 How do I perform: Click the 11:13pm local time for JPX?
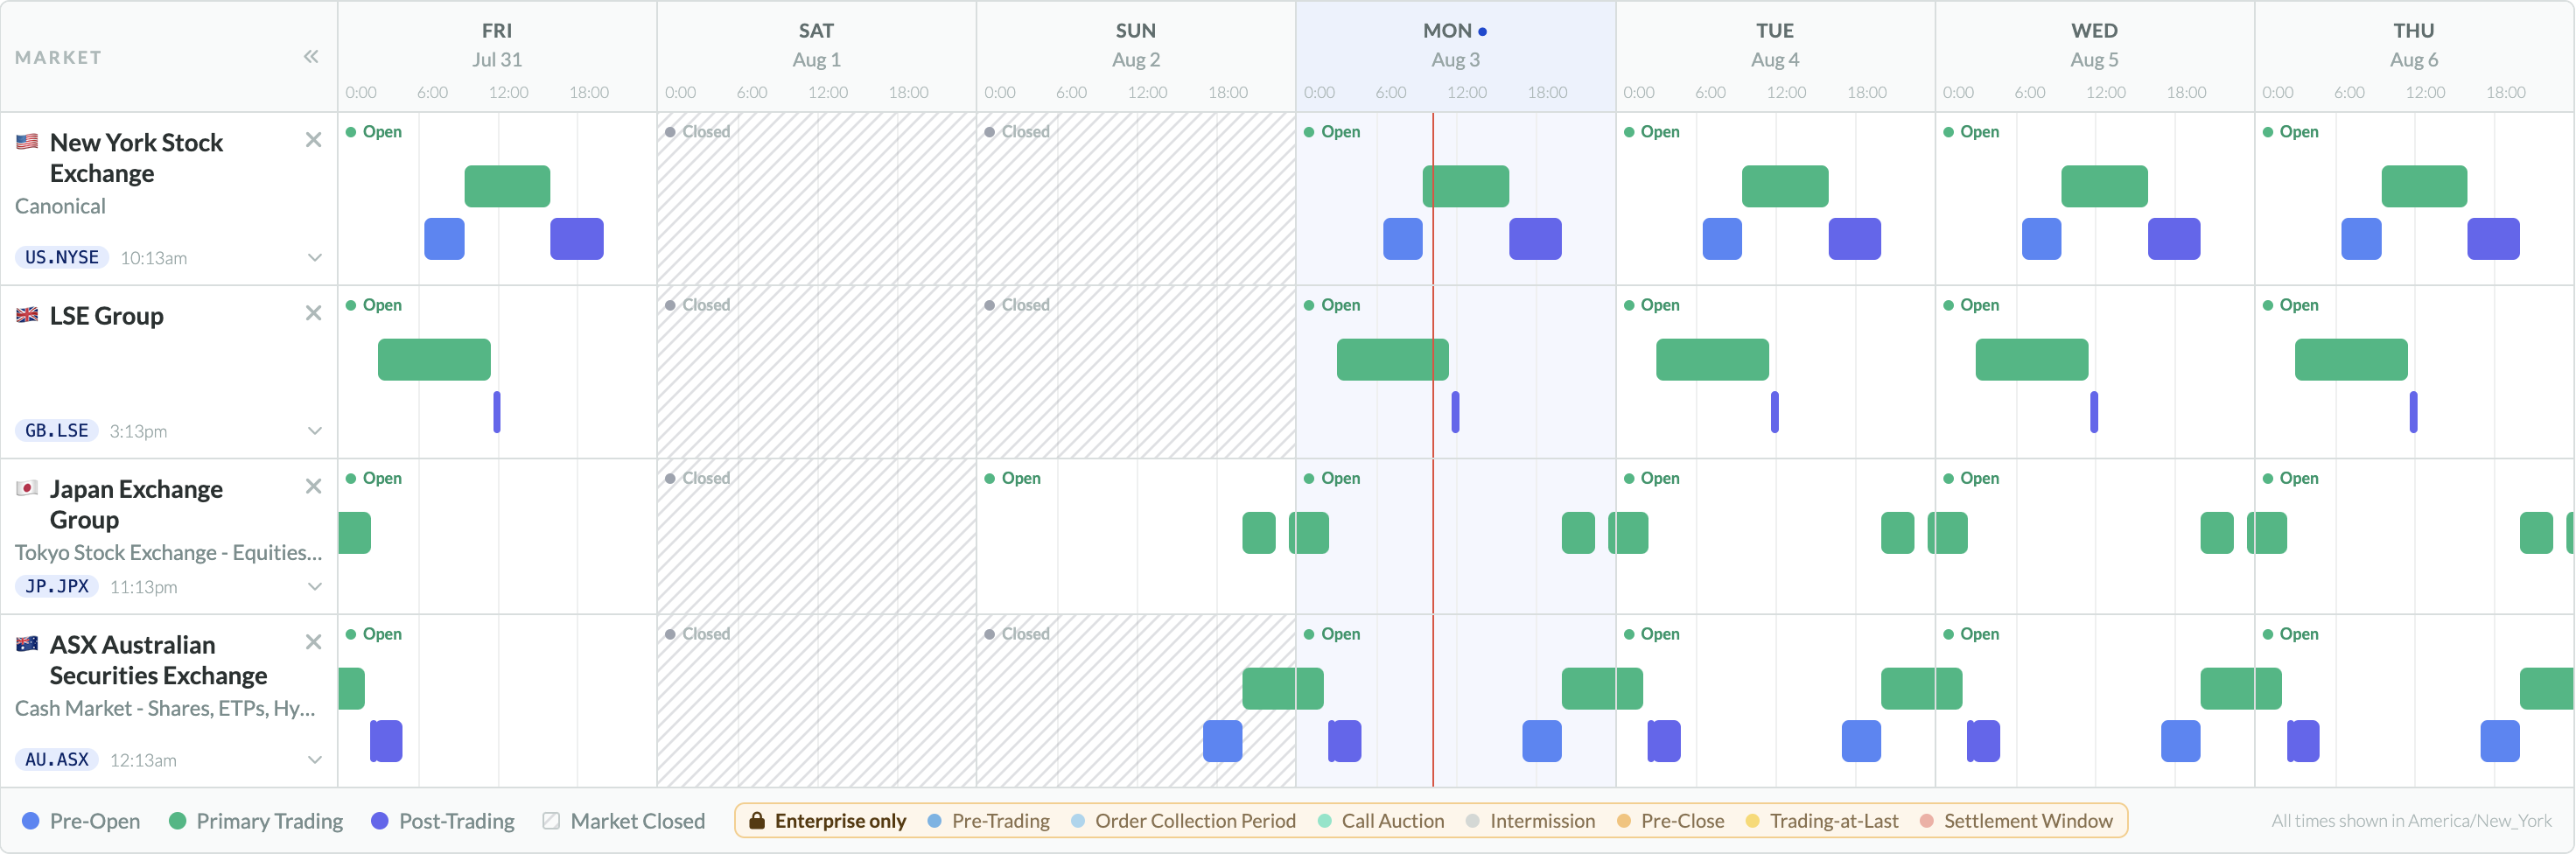(x=143, y=587)
